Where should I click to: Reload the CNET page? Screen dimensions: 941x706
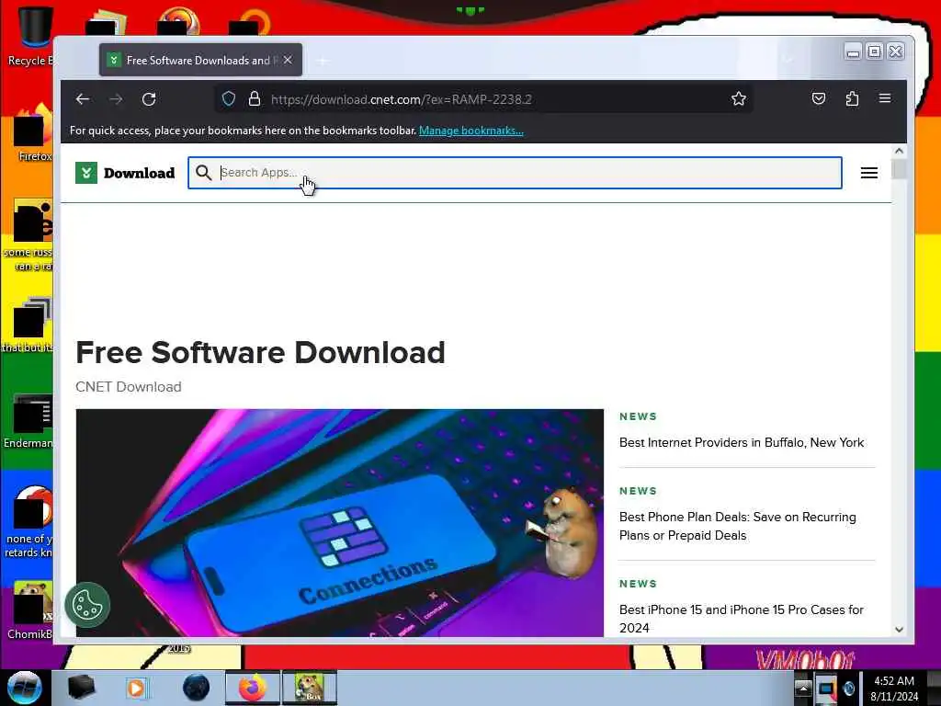click(149, 99)
